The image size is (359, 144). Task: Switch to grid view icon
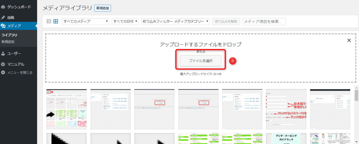[x=55, y=22]
